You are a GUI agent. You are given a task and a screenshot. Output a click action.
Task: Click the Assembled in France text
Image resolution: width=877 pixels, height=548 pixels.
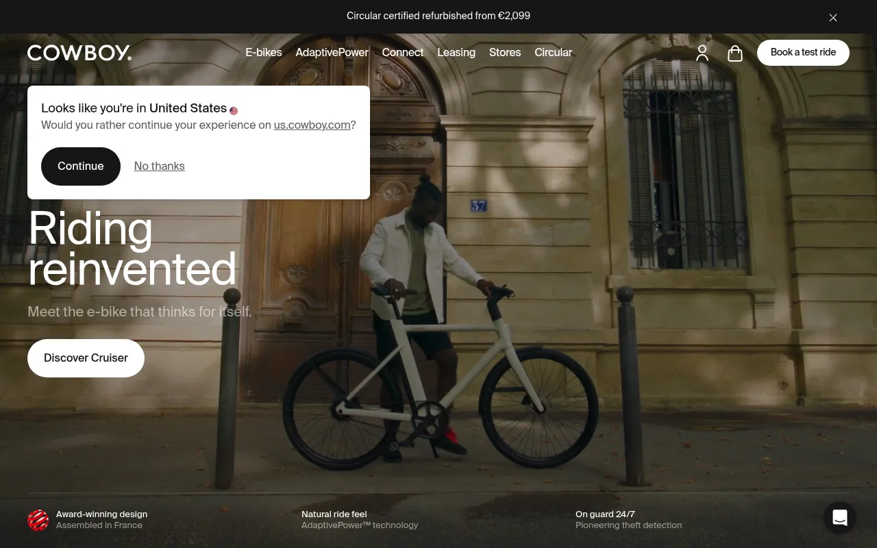(99, 525)
